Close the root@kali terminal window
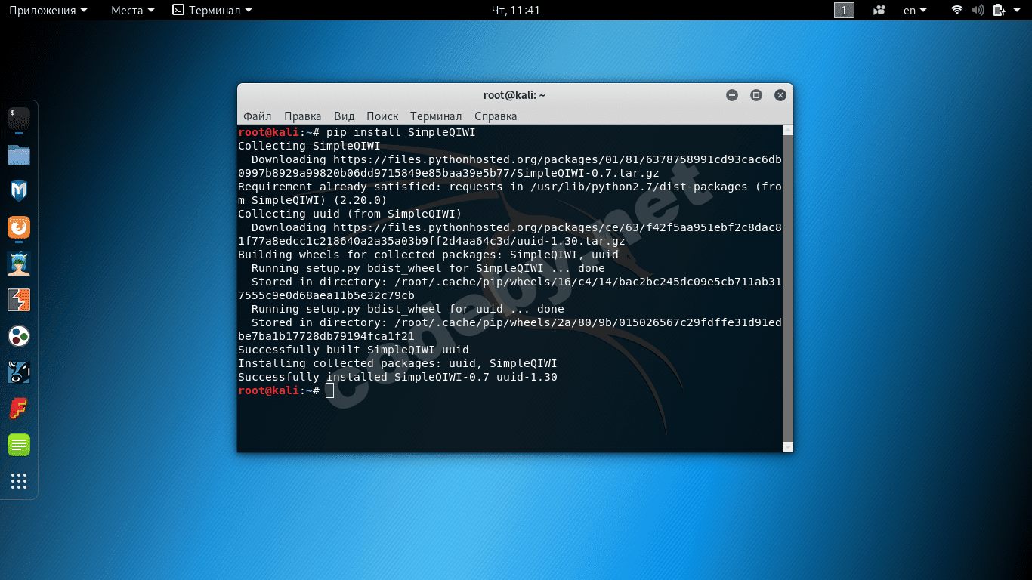 pos(780,95)
